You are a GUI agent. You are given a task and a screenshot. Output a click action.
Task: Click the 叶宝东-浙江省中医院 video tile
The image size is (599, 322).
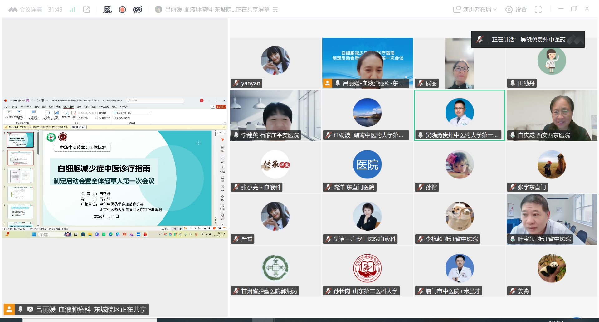552,218
